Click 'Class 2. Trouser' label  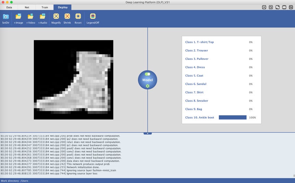(x=196, y=50)
